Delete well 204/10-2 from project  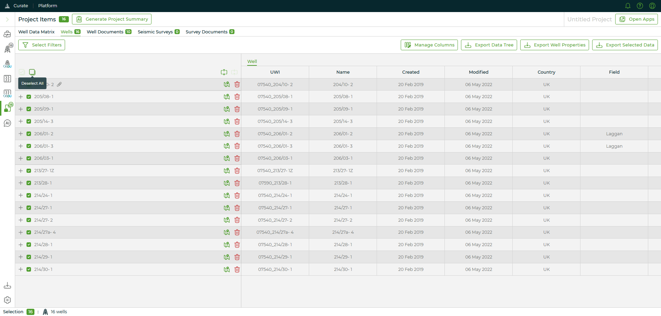237,84
